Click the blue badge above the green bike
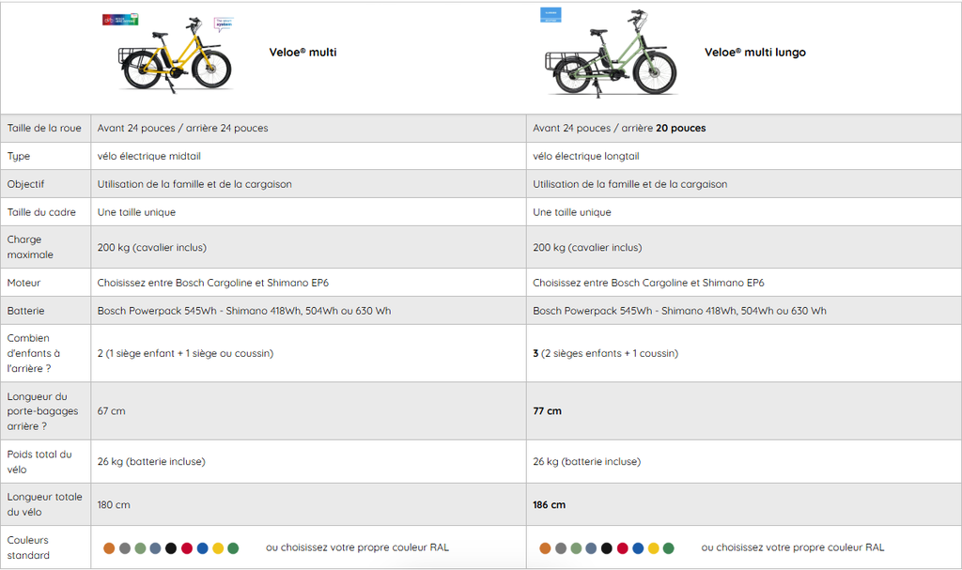The image size is (962, 570). (x=551, y=15)
